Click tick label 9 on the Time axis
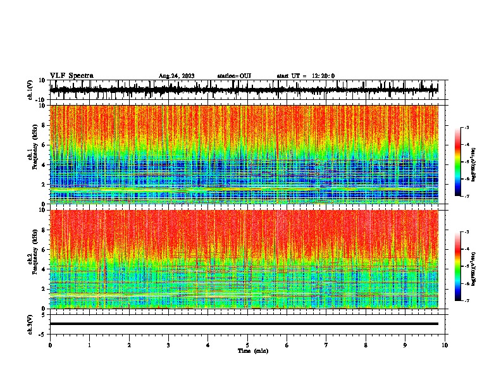The width and height of the screenshot is (501, 387). (405, 345)
